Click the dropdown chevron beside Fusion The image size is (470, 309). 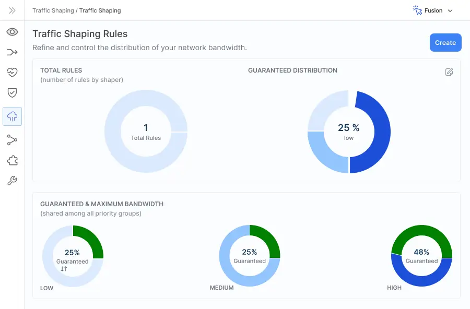pos(450,11)
